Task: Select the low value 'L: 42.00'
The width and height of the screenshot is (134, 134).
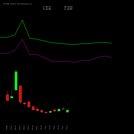Action: coord(68,9)
